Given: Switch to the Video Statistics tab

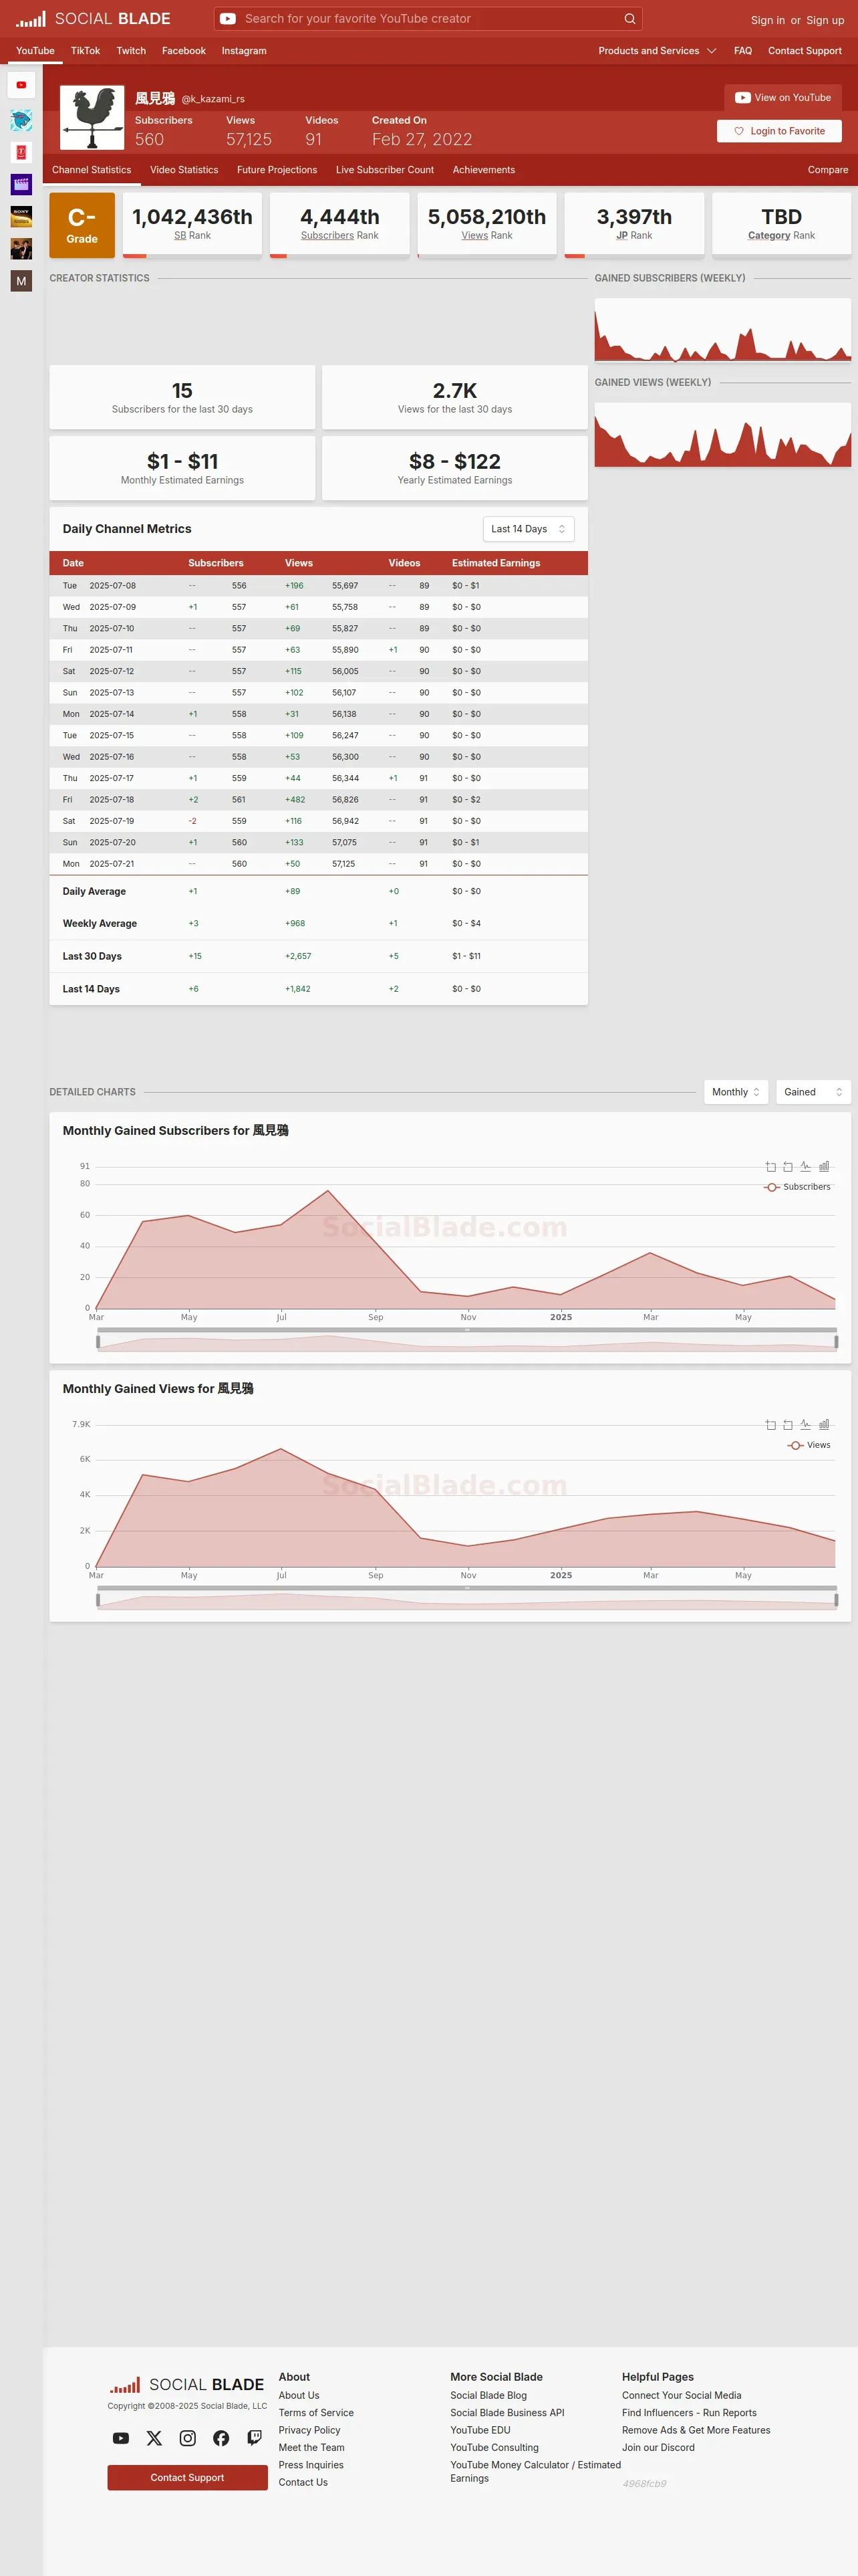Looking at the screenshot, I should point(184,170).
